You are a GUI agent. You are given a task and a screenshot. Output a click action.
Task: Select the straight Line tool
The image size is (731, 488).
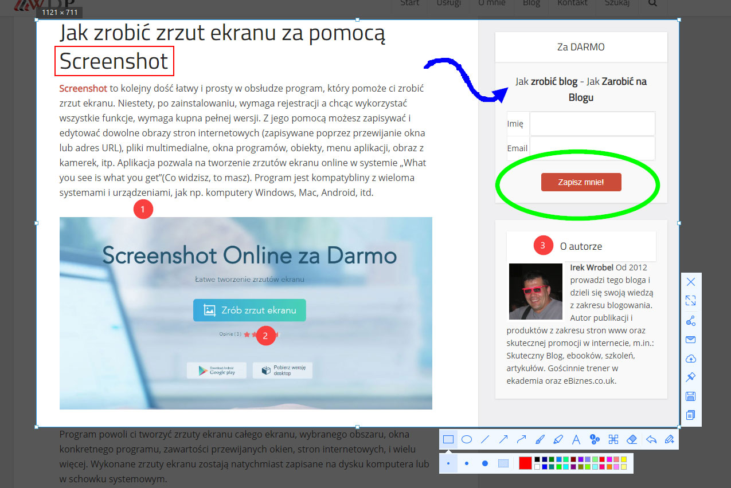point(485,439)
